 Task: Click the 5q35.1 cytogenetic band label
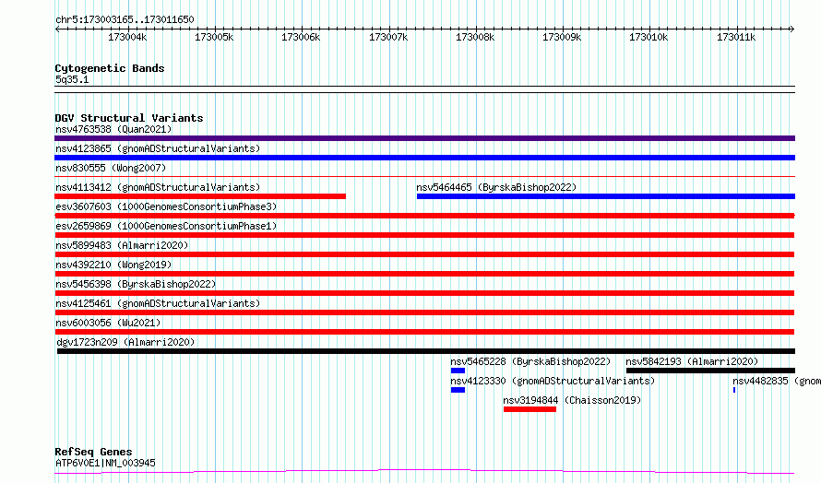tap(72, 80)
